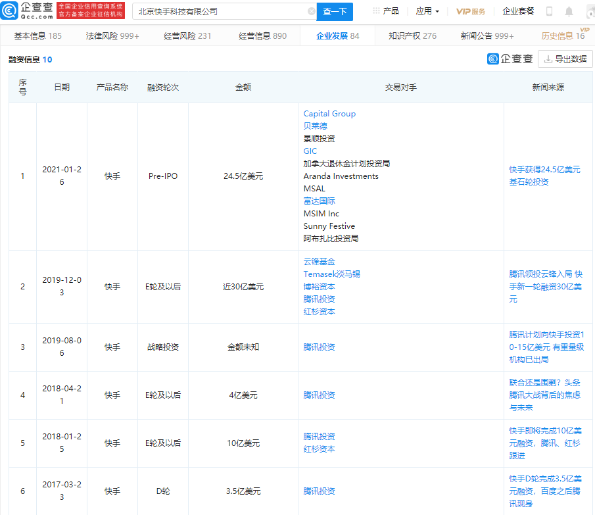
Task: Open the Capital Group investor link
Action: [329, 114]
